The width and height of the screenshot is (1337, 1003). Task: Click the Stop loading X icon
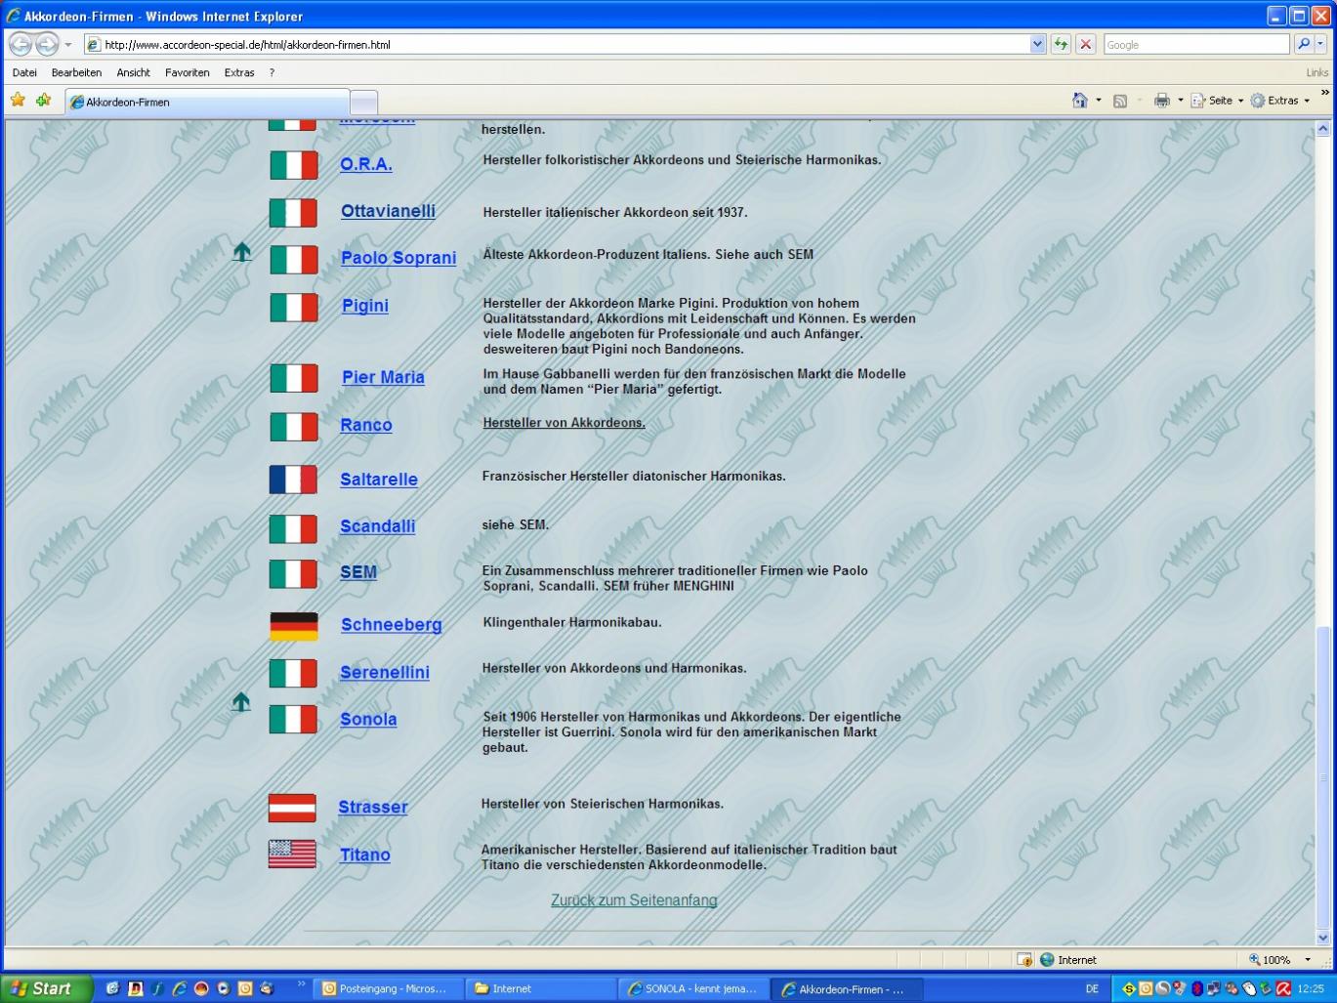pos(1085,44)
